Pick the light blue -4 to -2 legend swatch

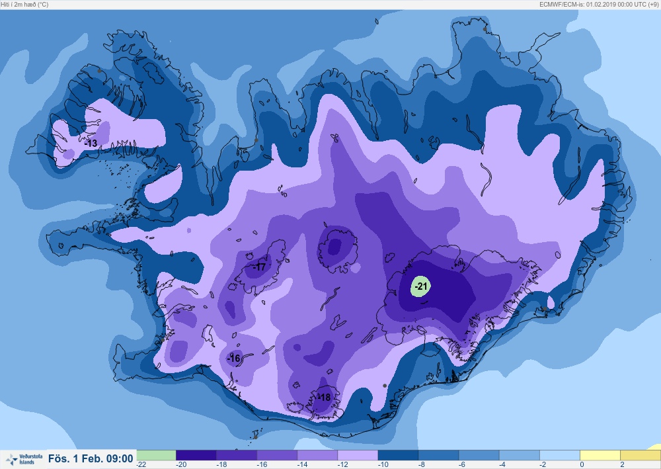[x=520, y=455]
